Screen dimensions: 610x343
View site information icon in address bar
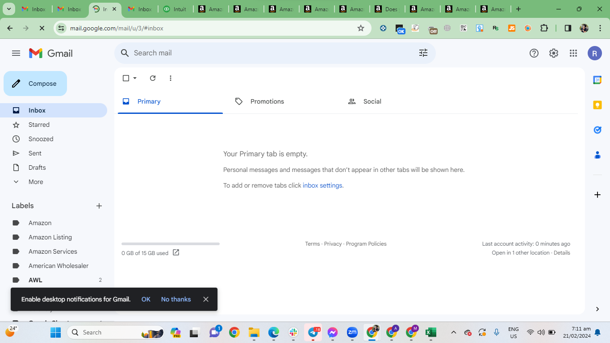(62, 28)
